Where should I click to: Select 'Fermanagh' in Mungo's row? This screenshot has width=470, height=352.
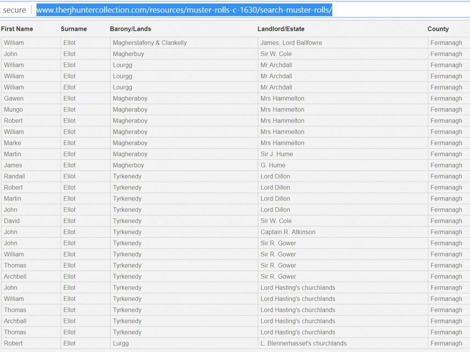pyautogui.click(x=446, y=109)
